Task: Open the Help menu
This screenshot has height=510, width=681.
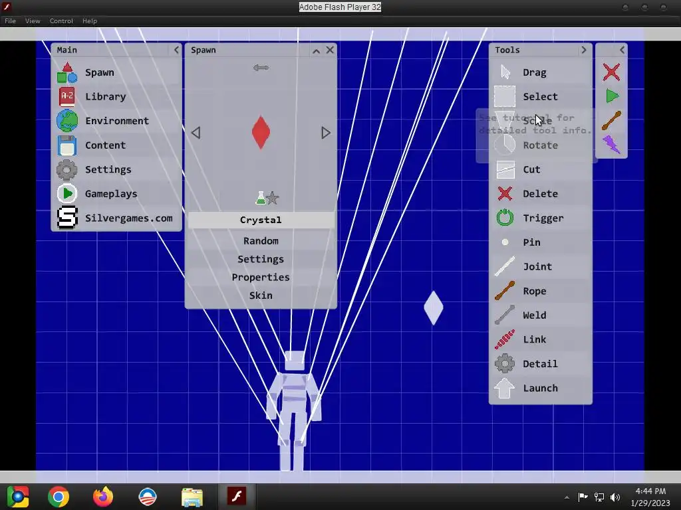Action: (x=90, y=21)
